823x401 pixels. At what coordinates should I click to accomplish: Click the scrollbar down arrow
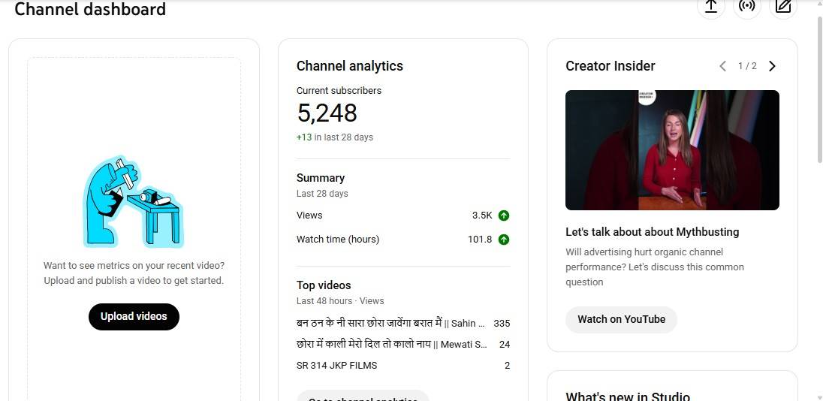818,396
